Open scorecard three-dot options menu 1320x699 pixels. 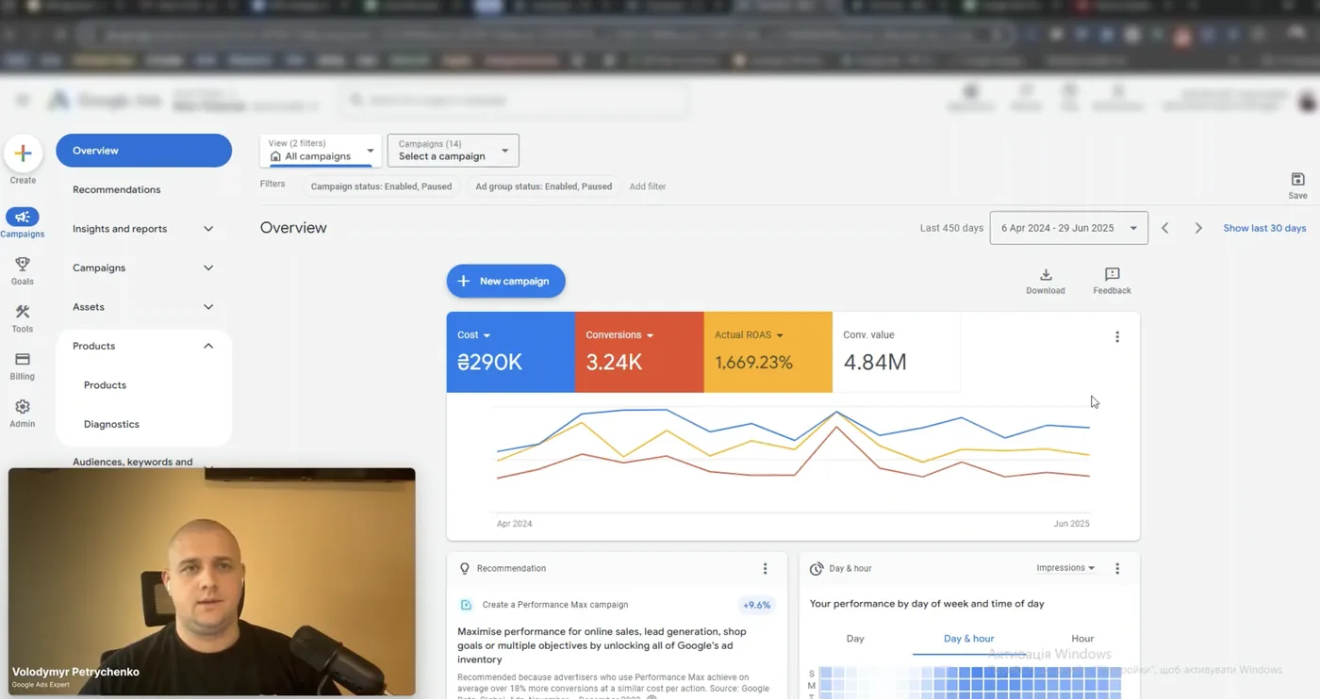click(x=1117, y=336)
